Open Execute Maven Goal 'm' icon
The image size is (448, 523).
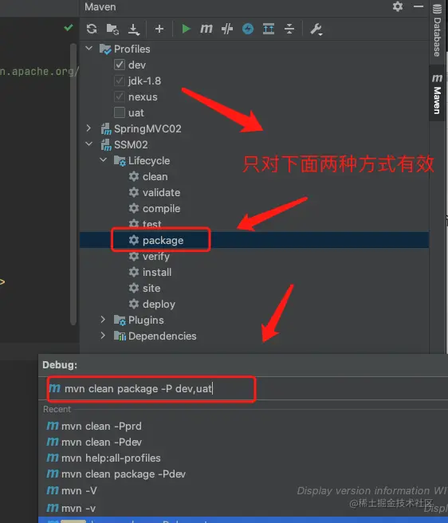[x=206, y=29]
